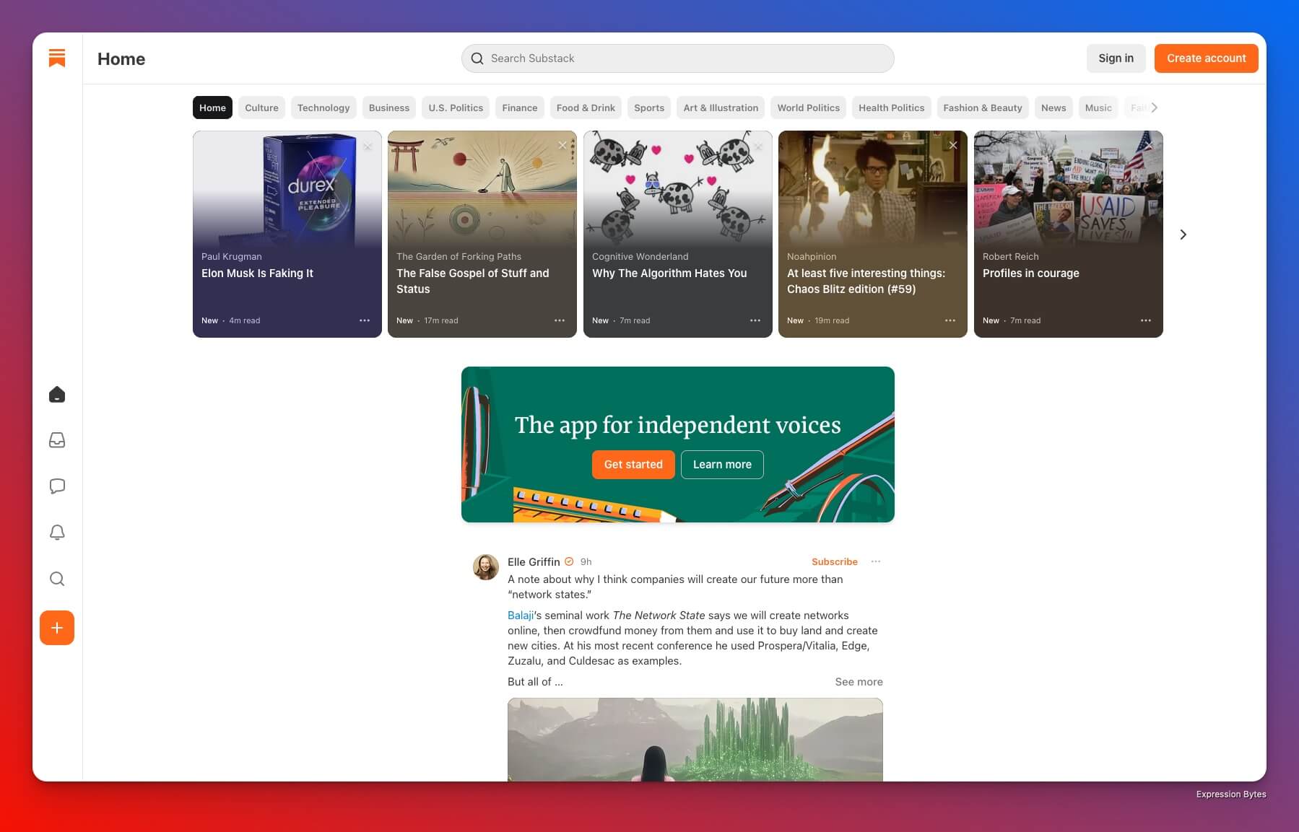Click the Cognitive Wonderland publication name

coord(640,257)
